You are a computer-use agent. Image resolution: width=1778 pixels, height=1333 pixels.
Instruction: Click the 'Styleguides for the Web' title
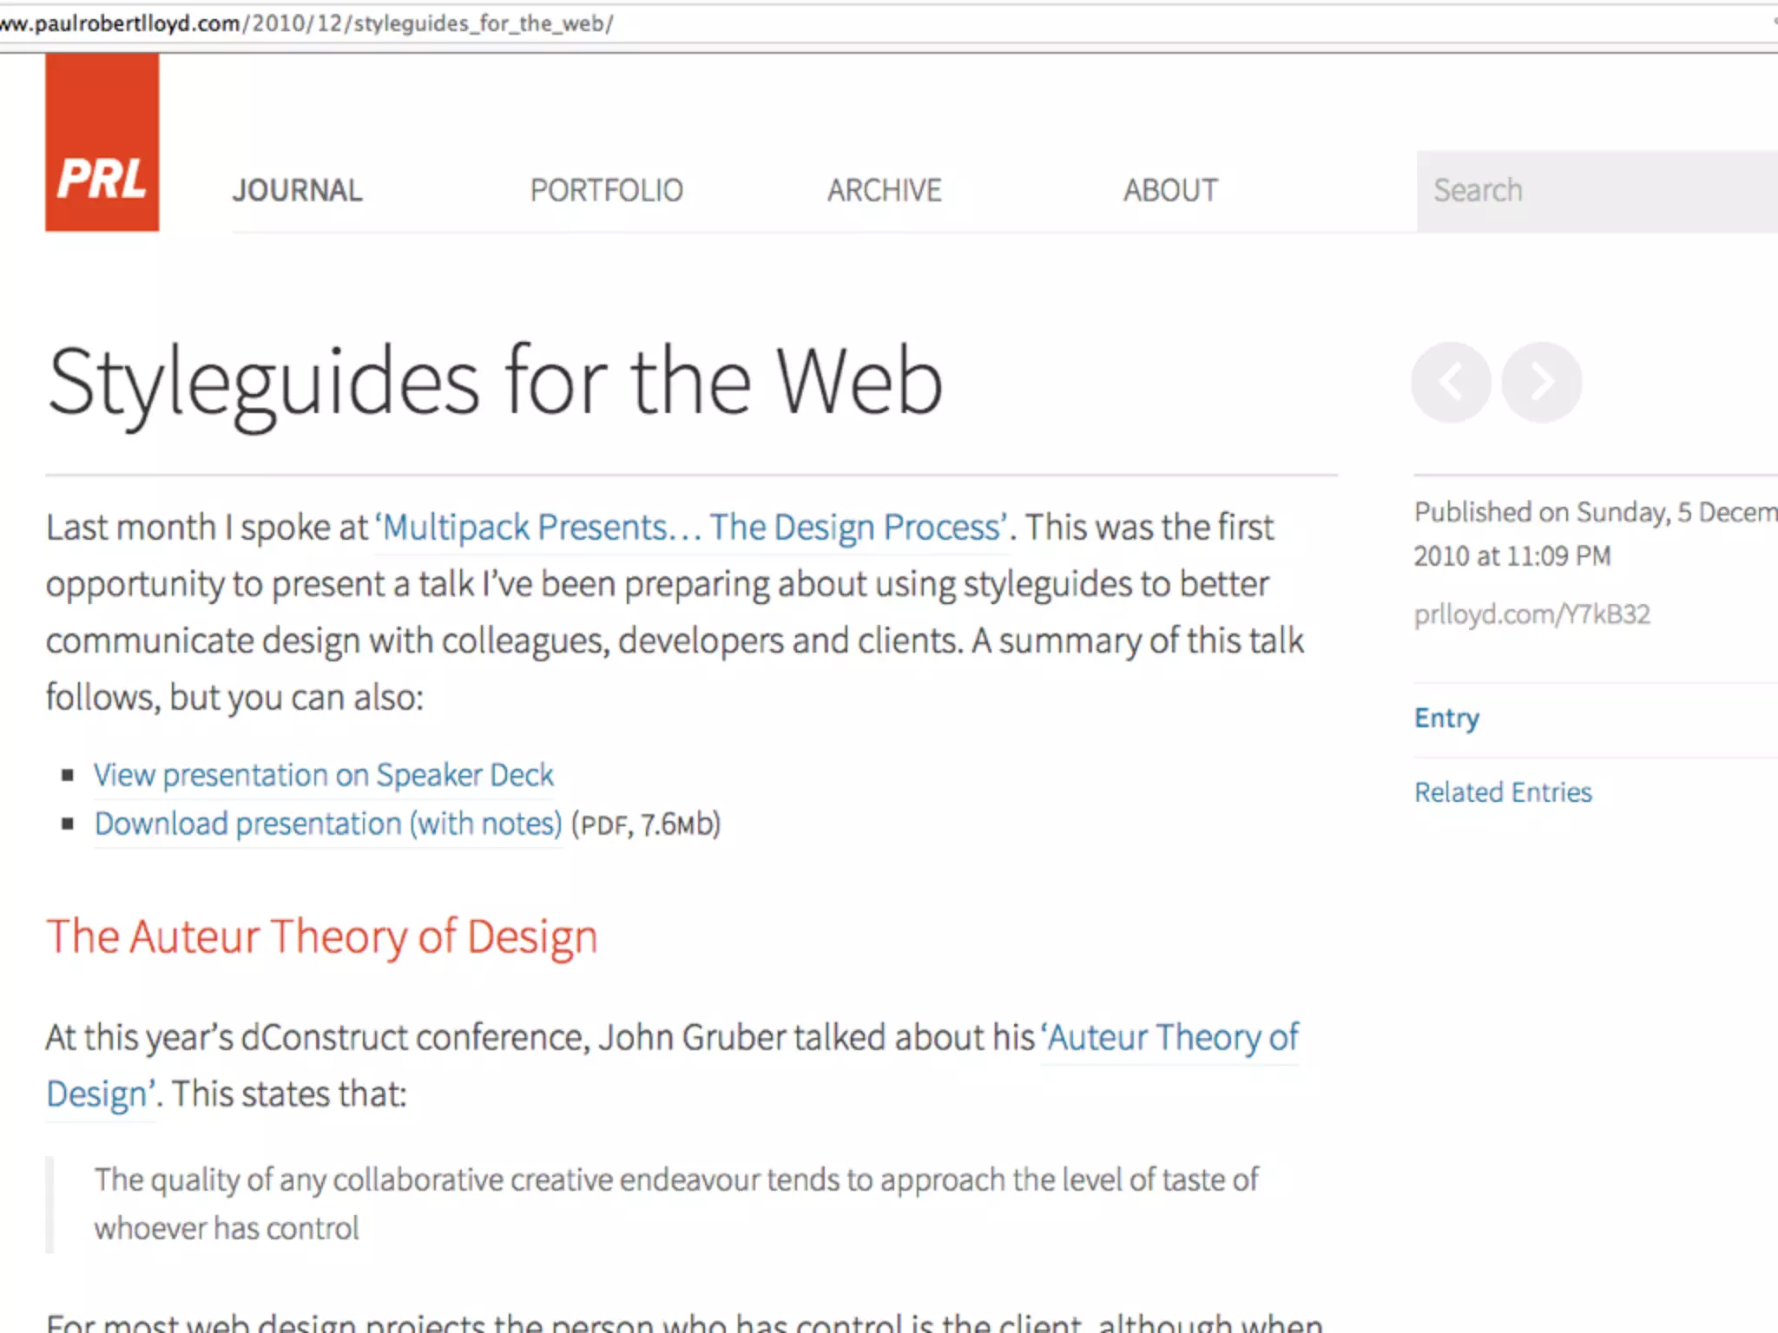tap(495, 382)
